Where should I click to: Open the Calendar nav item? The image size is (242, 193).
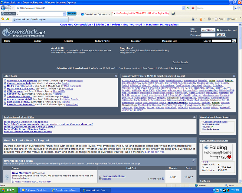pyautogui.click(x=136, y=41)
